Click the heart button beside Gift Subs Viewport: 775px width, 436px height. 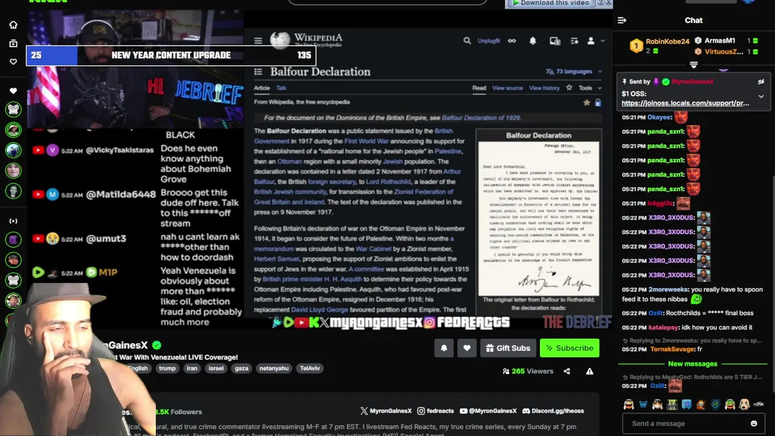click(467, 348)
